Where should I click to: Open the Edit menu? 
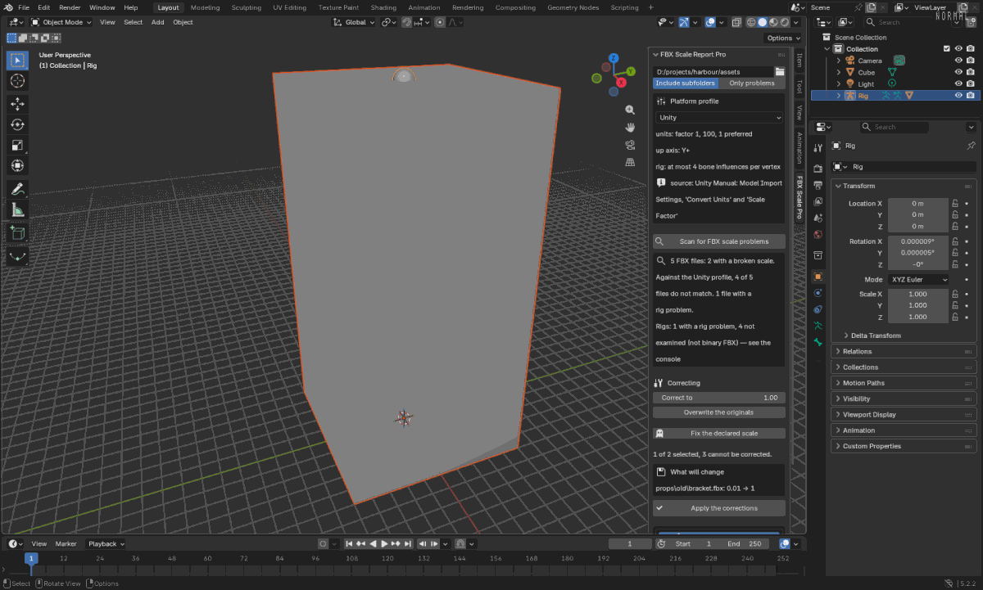43,7
